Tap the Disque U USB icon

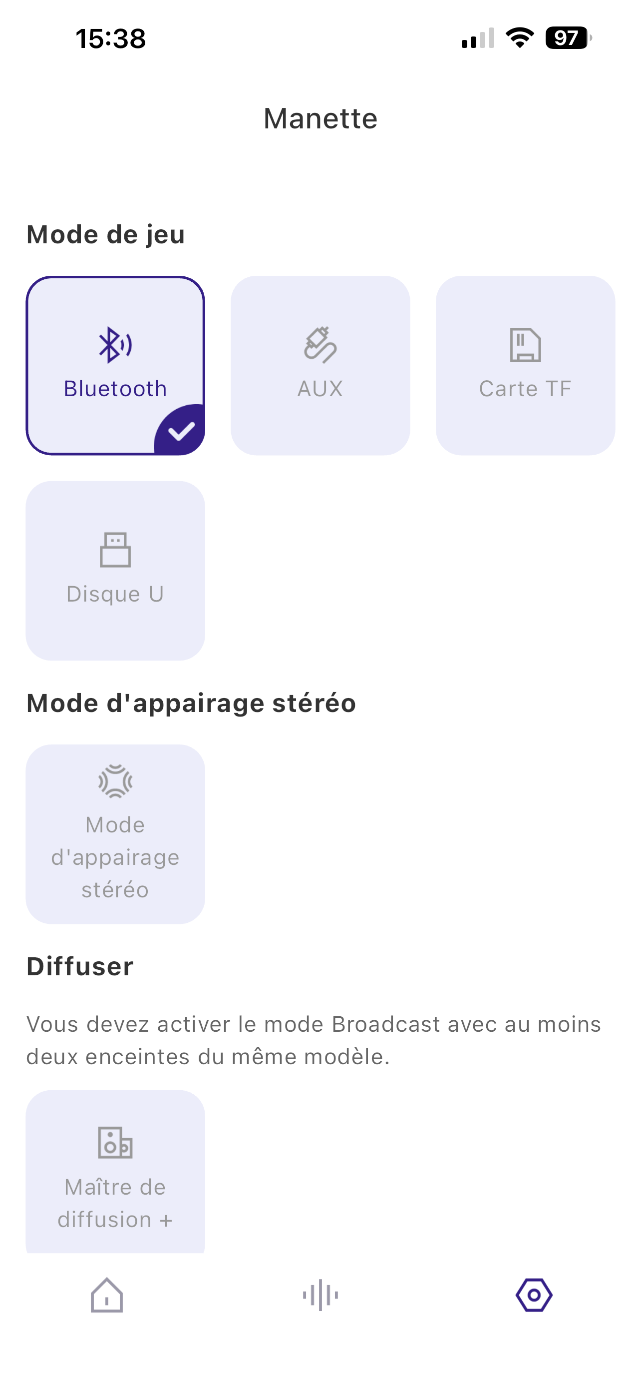coord(115,550)
